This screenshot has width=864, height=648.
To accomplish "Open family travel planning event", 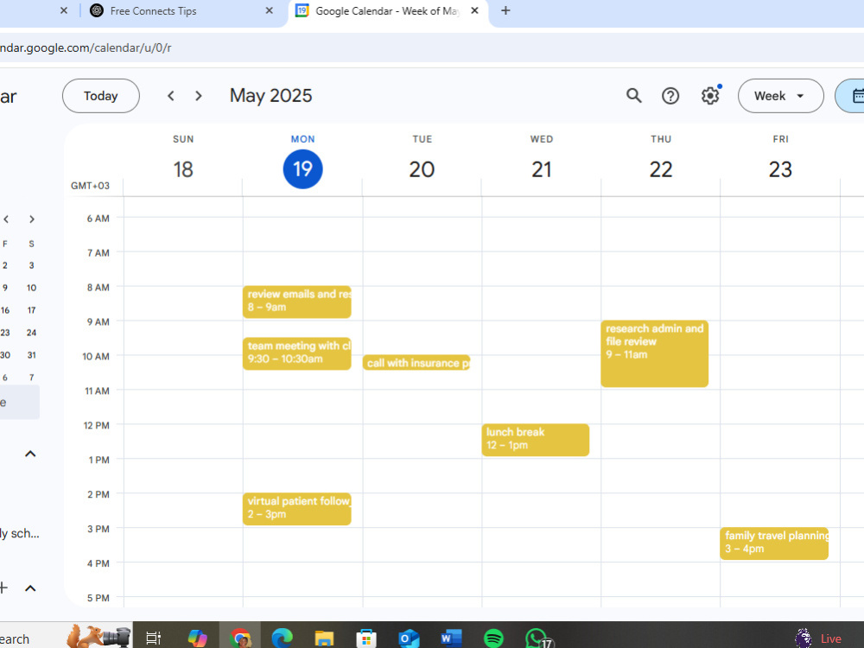I will (x=774, y=543).
